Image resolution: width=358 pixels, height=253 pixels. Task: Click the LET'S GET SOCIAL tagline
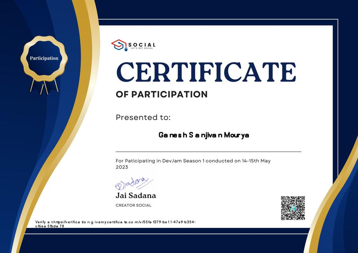[141, 49]
